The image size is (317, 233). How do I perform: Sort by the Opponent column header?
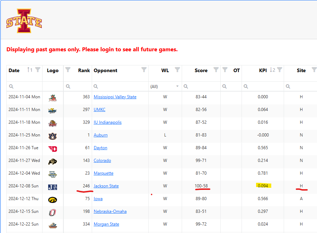point(105,70)
